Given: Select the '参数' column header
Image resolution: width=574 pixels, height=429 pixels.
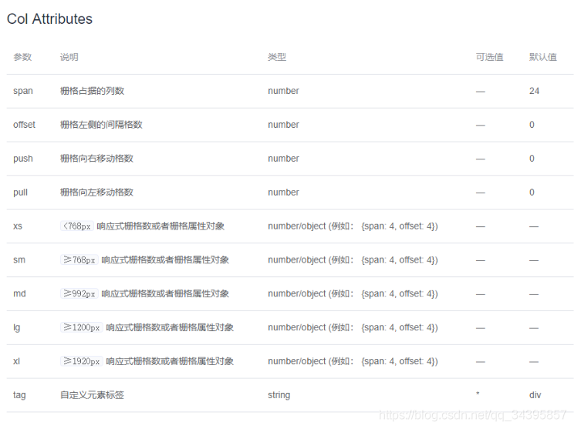Looking at the screenshot, I should (22, 57).
